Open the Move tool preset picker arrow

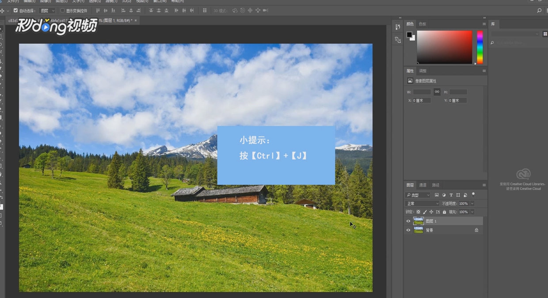point(8,11)
